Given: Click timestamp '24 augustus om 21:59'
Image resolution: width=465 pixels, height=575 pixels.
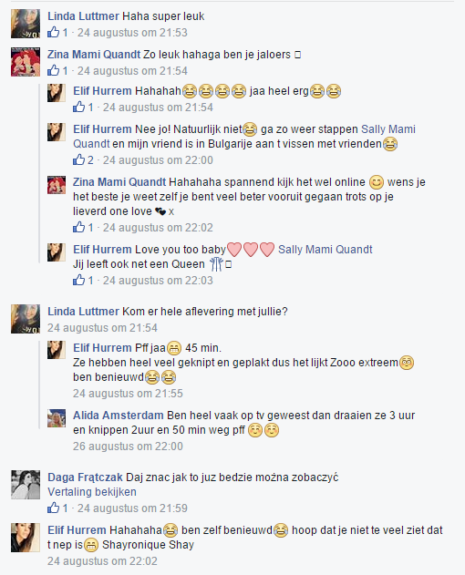Looking at the screenshot, I should pos(132,508).
